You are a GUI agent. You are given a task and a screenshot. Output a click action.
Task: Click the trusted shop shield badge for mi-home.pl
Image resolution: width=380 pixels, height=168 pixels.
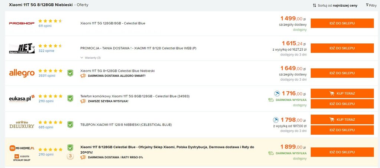(70, 148)
